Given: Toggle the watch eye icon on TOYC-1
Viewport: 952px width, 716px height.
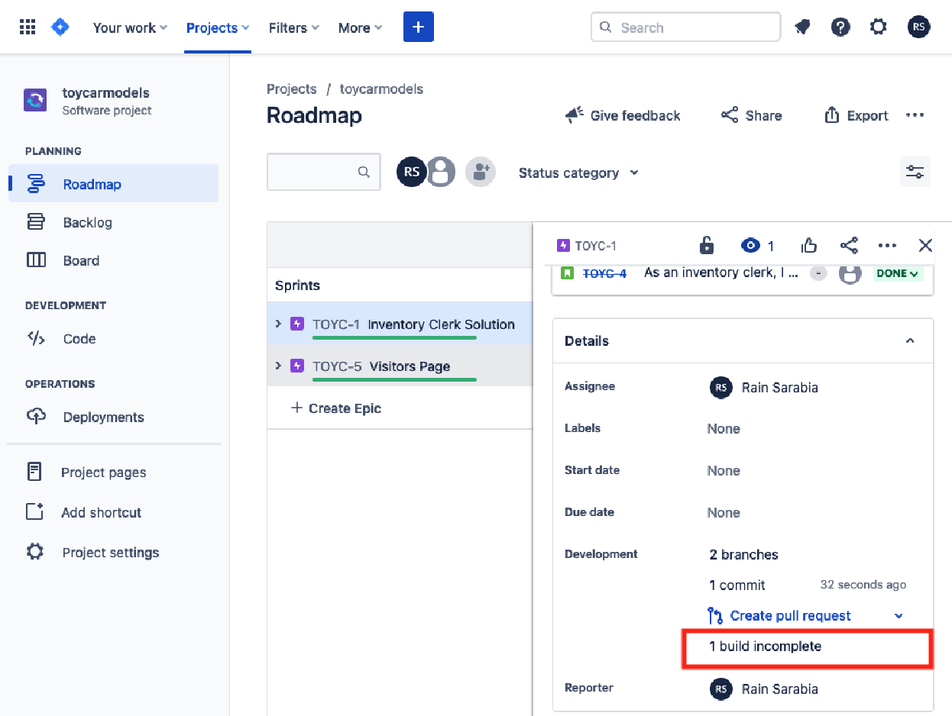Looking at the screenshot, I should tap(751, 245).
